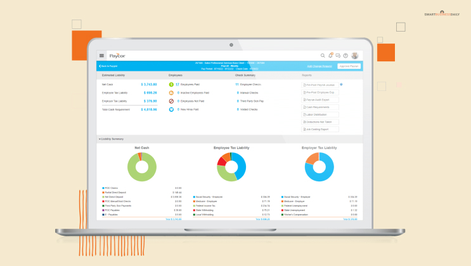
Task: Click the Employer Tax Liability amount value
Action: 150,101
